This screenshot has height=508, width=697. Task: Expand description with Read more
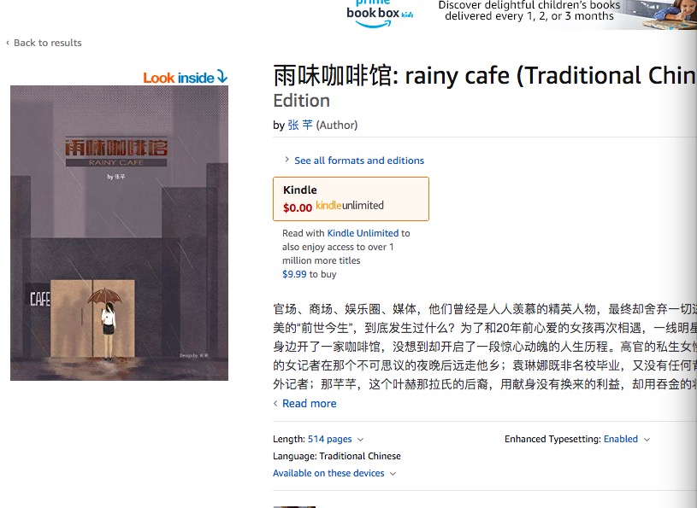coord(310,403)
